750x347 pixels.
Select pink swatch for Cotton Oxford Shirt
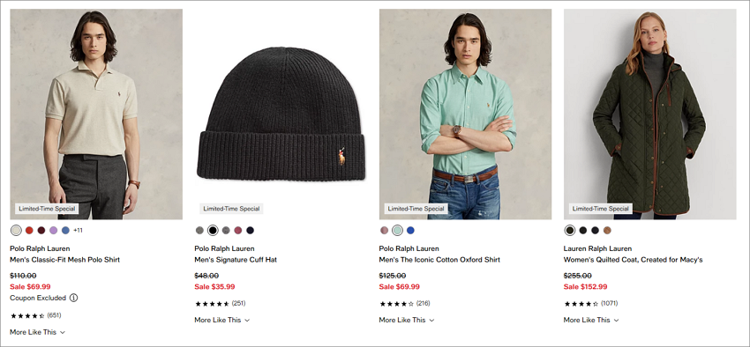click(x=384, y=231)
